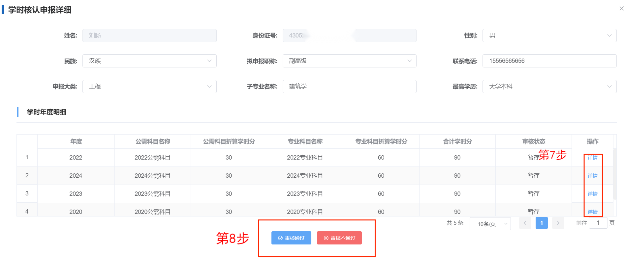
Task: Click the 审核通过 approve button
Action: pos(291,238)
